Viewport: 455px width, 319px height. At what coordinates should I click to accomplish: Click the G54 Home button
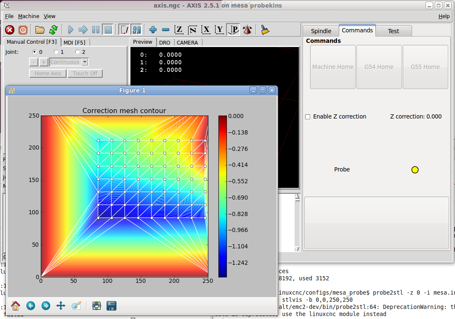(x=379, y=67)
